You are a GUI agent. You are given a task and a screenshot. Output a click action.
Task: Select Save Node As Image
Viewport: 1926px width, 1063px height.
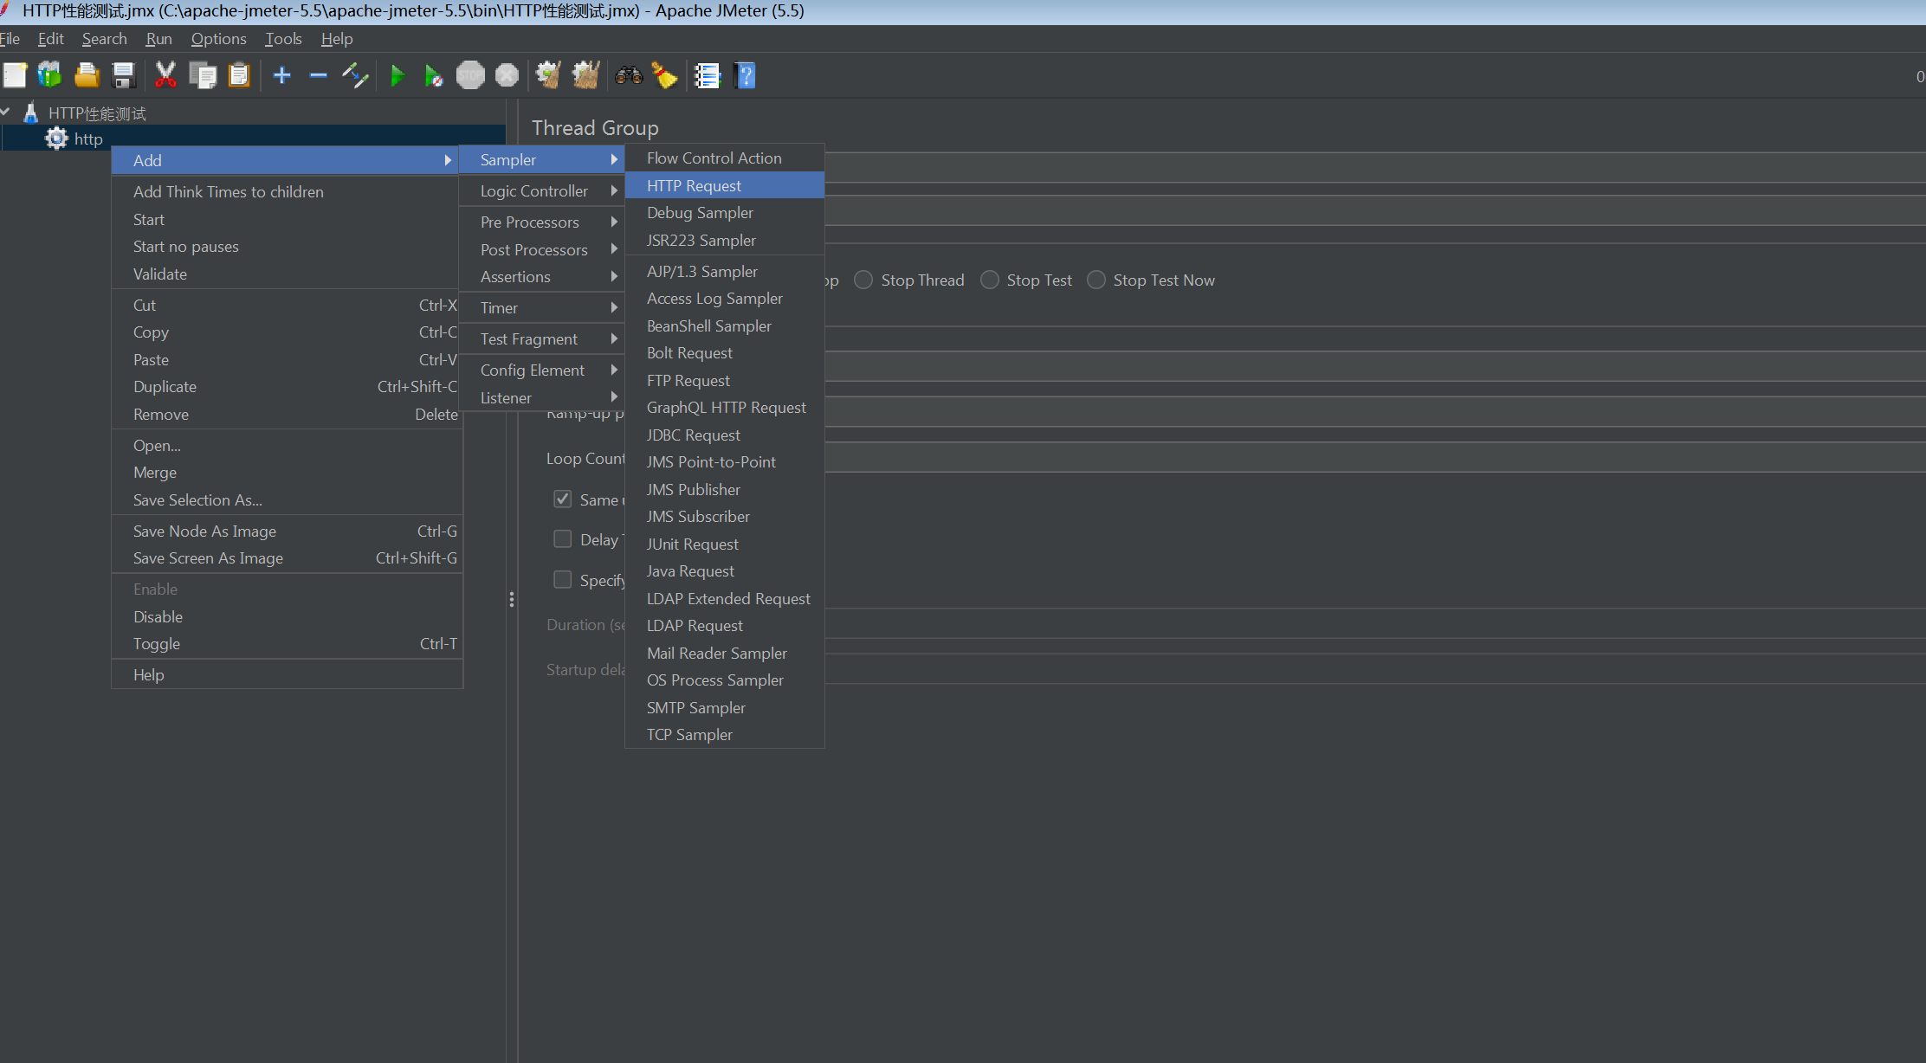pyautogui.click(x=287, y=531)
